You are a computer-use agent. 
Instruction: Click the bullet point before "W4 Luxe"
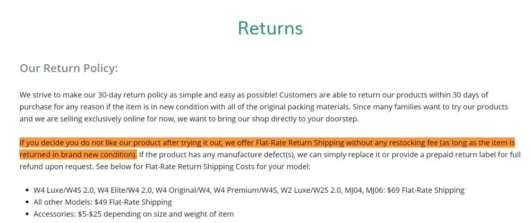(27, 190)
